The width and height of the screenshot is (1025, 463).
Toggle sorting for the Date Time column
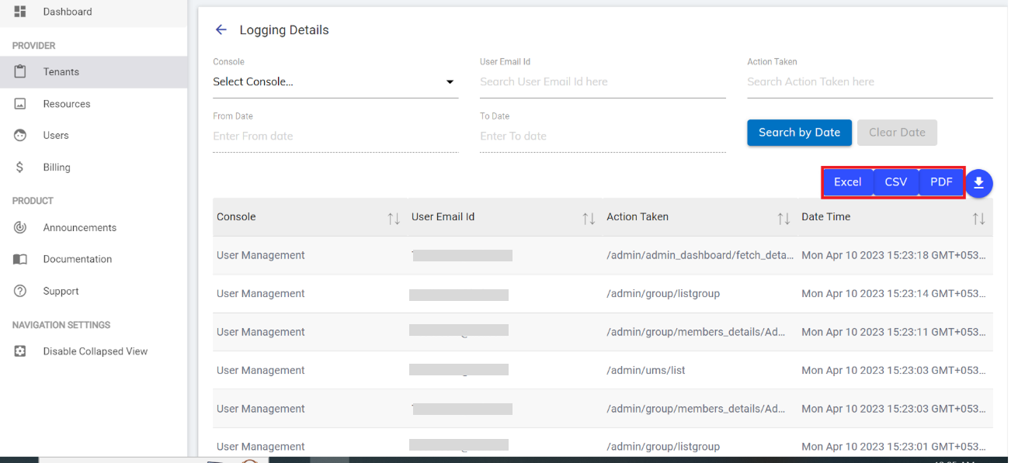(978, 218)
